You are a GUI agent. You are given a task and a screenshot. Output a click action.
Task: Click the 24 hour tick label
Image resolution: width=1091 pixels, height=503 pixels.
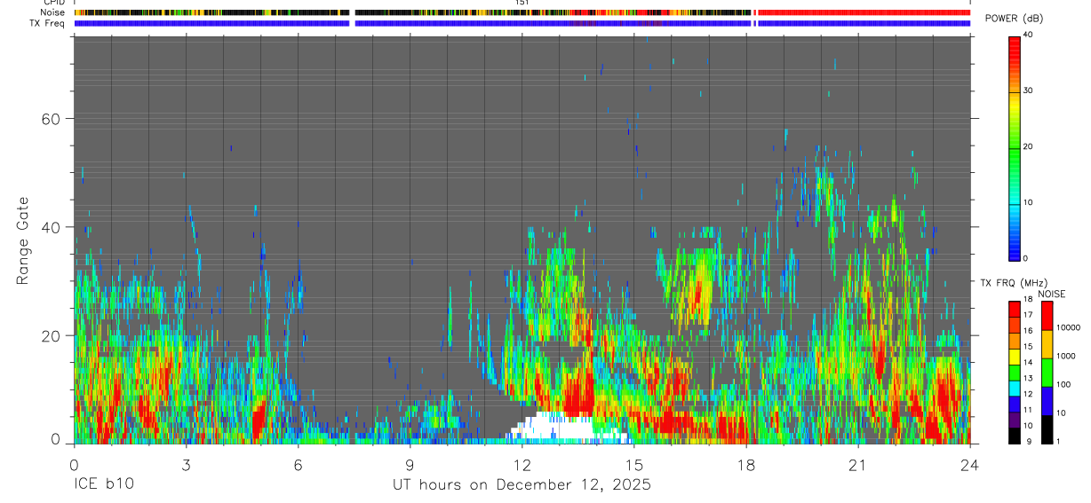[x=970, y=466]
